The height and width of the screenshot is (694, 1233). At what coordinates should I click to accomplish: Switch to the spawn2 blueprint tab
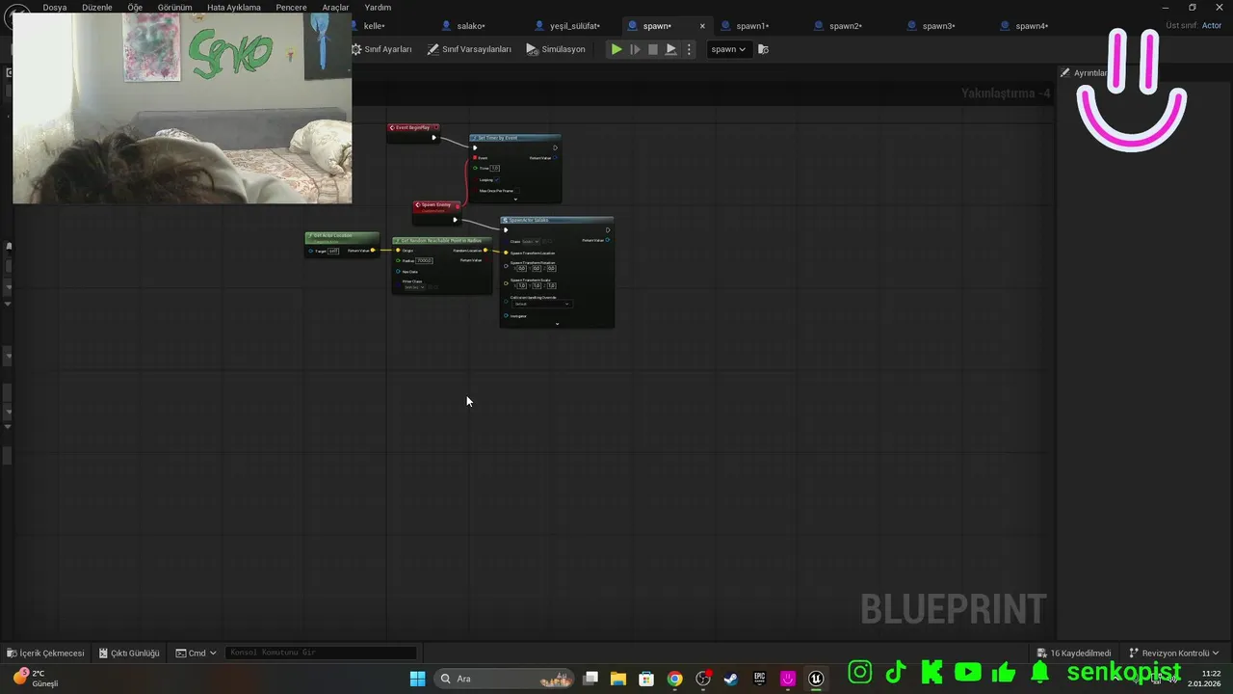(x=846, y=26)
